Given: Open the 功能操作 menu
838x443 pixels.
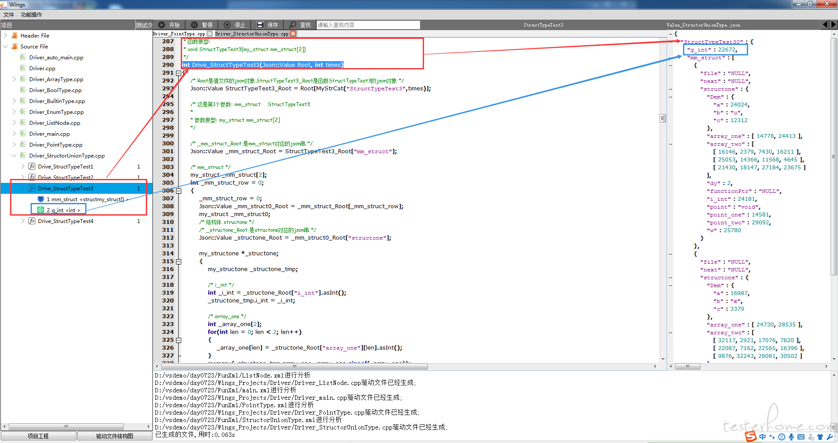Looking at the screenshot, I should tap(31, 14).
